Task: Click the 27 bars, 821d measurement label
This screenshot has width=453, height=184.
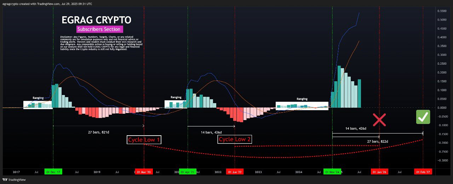Action: 99,132
